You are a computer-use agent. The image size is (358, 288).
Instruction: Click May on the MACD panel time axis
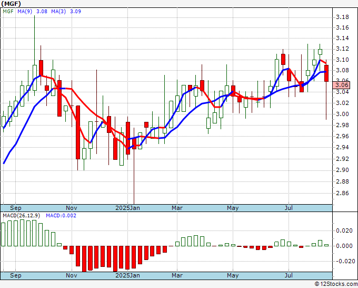233,275
